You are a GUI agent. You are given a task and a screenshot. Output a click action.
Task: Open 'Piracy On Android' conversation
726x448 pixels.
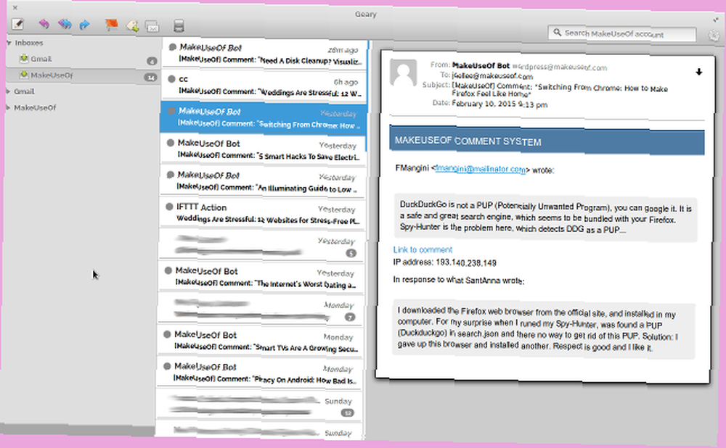tap(259, 373)
